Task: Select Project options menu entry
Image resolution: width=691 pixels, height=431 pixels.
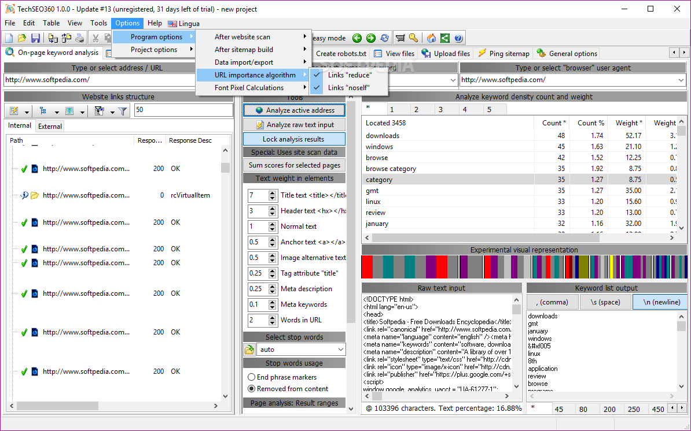Action: click(154, 50)
